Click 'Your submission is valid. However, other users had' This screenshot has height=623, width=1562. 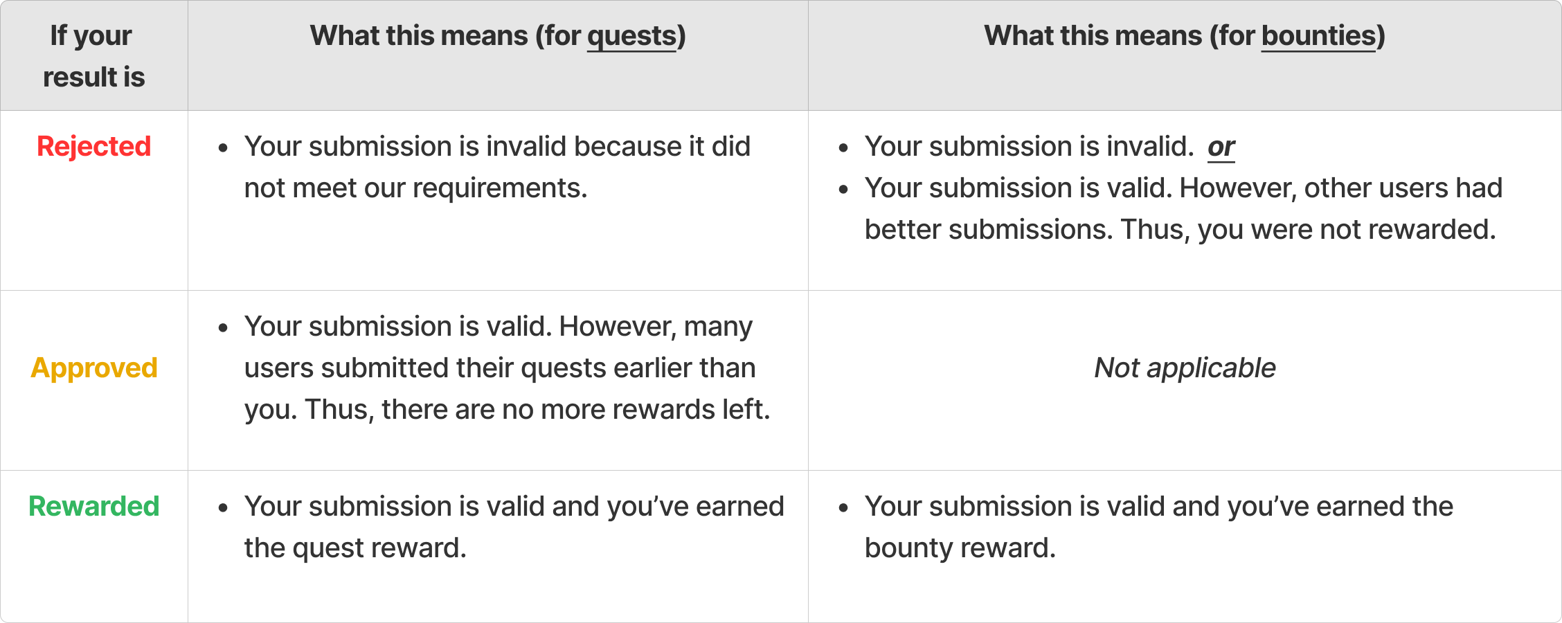point(1183,188)
